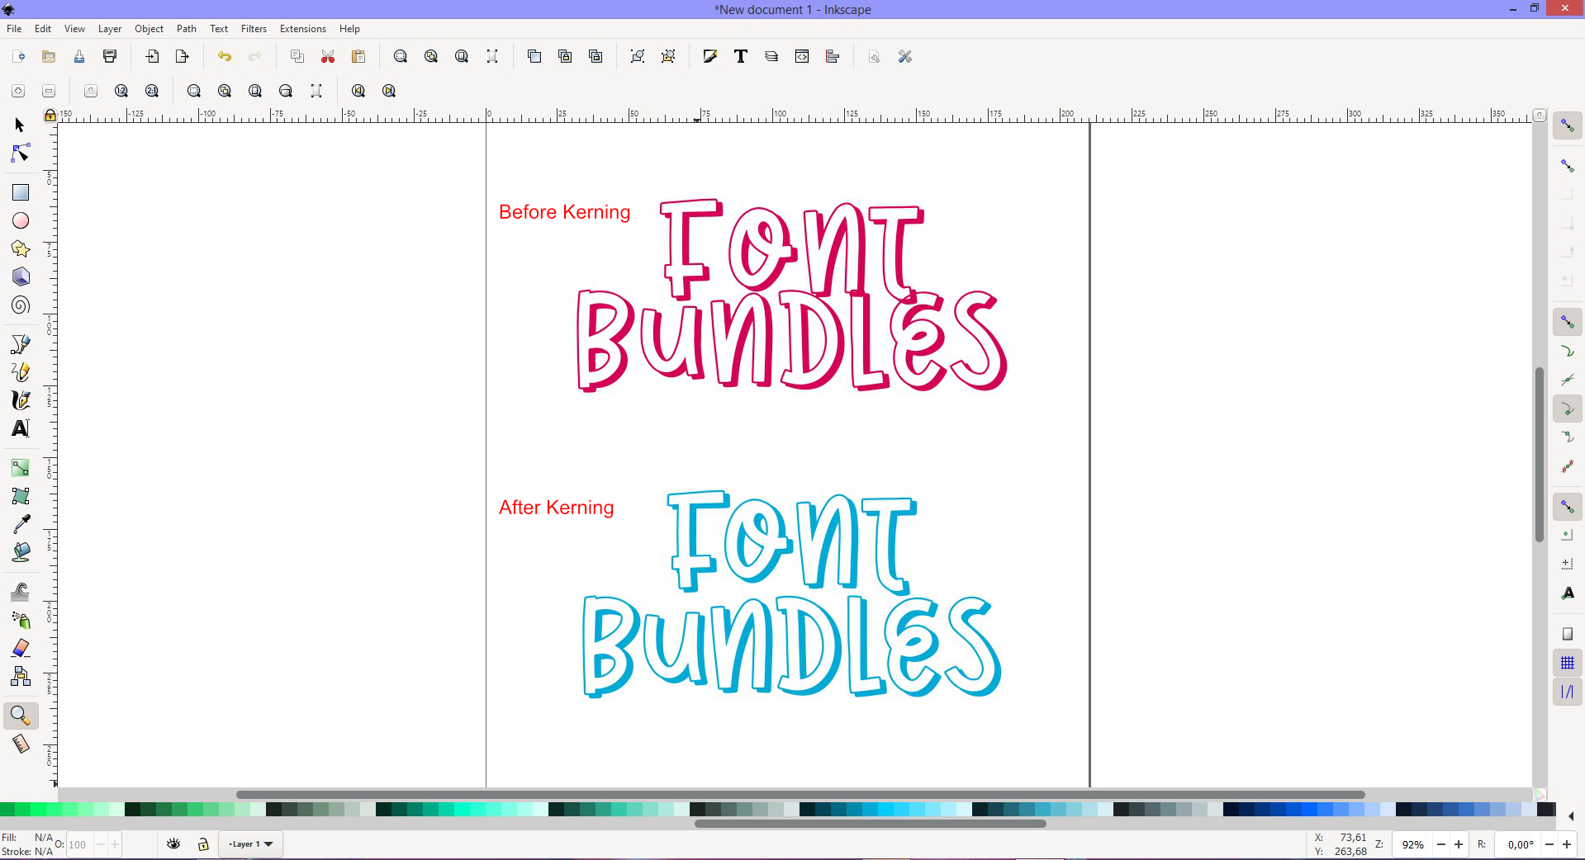Activate the Node editing tool
The height and width of the screenshot is (860, 1585).
20,154
